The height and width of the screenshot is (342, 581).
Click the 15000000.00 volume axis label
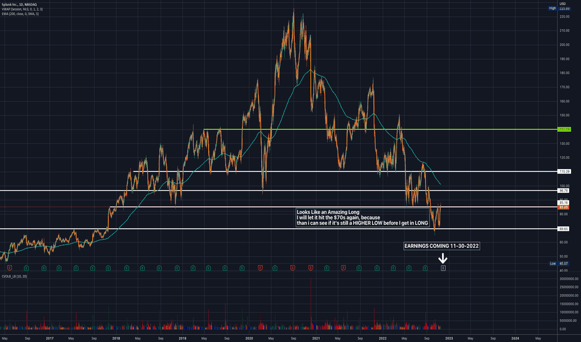569,304
